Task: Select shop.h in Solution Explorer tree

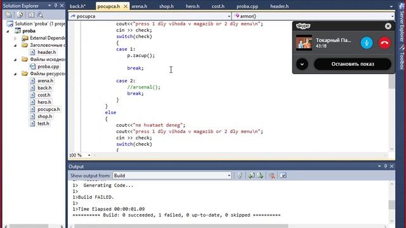Action: [41, 117]
